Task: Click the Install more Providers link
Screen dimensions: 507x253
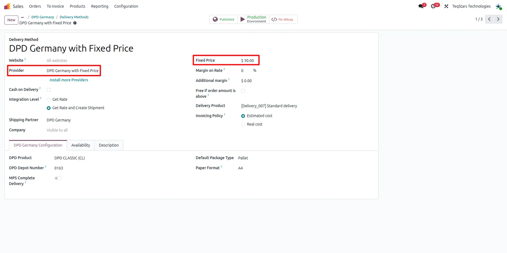Action: 69,80
